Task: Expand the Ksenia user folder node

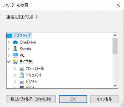Action: [9, 49]
